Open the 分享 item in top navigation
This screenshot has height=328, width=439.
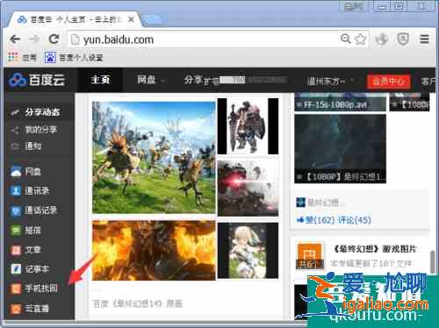[193, 80]
